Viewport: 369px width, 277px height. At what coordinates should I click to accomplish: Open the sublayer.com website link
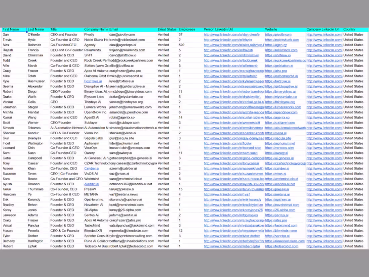(280, 123)
